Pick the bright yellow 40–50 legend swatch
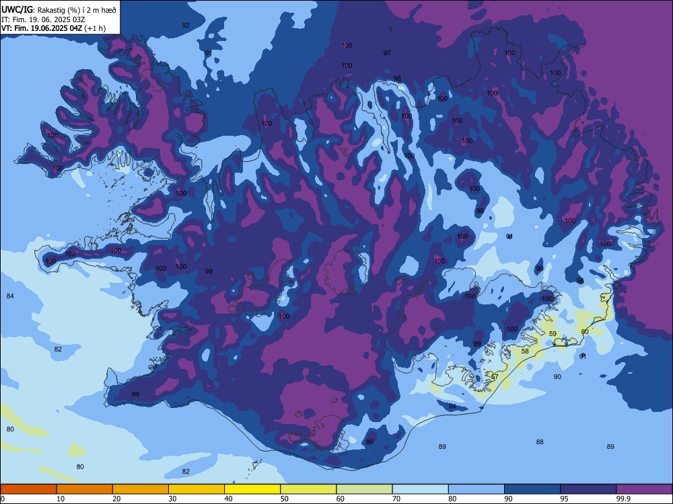 tap(252, 489)
